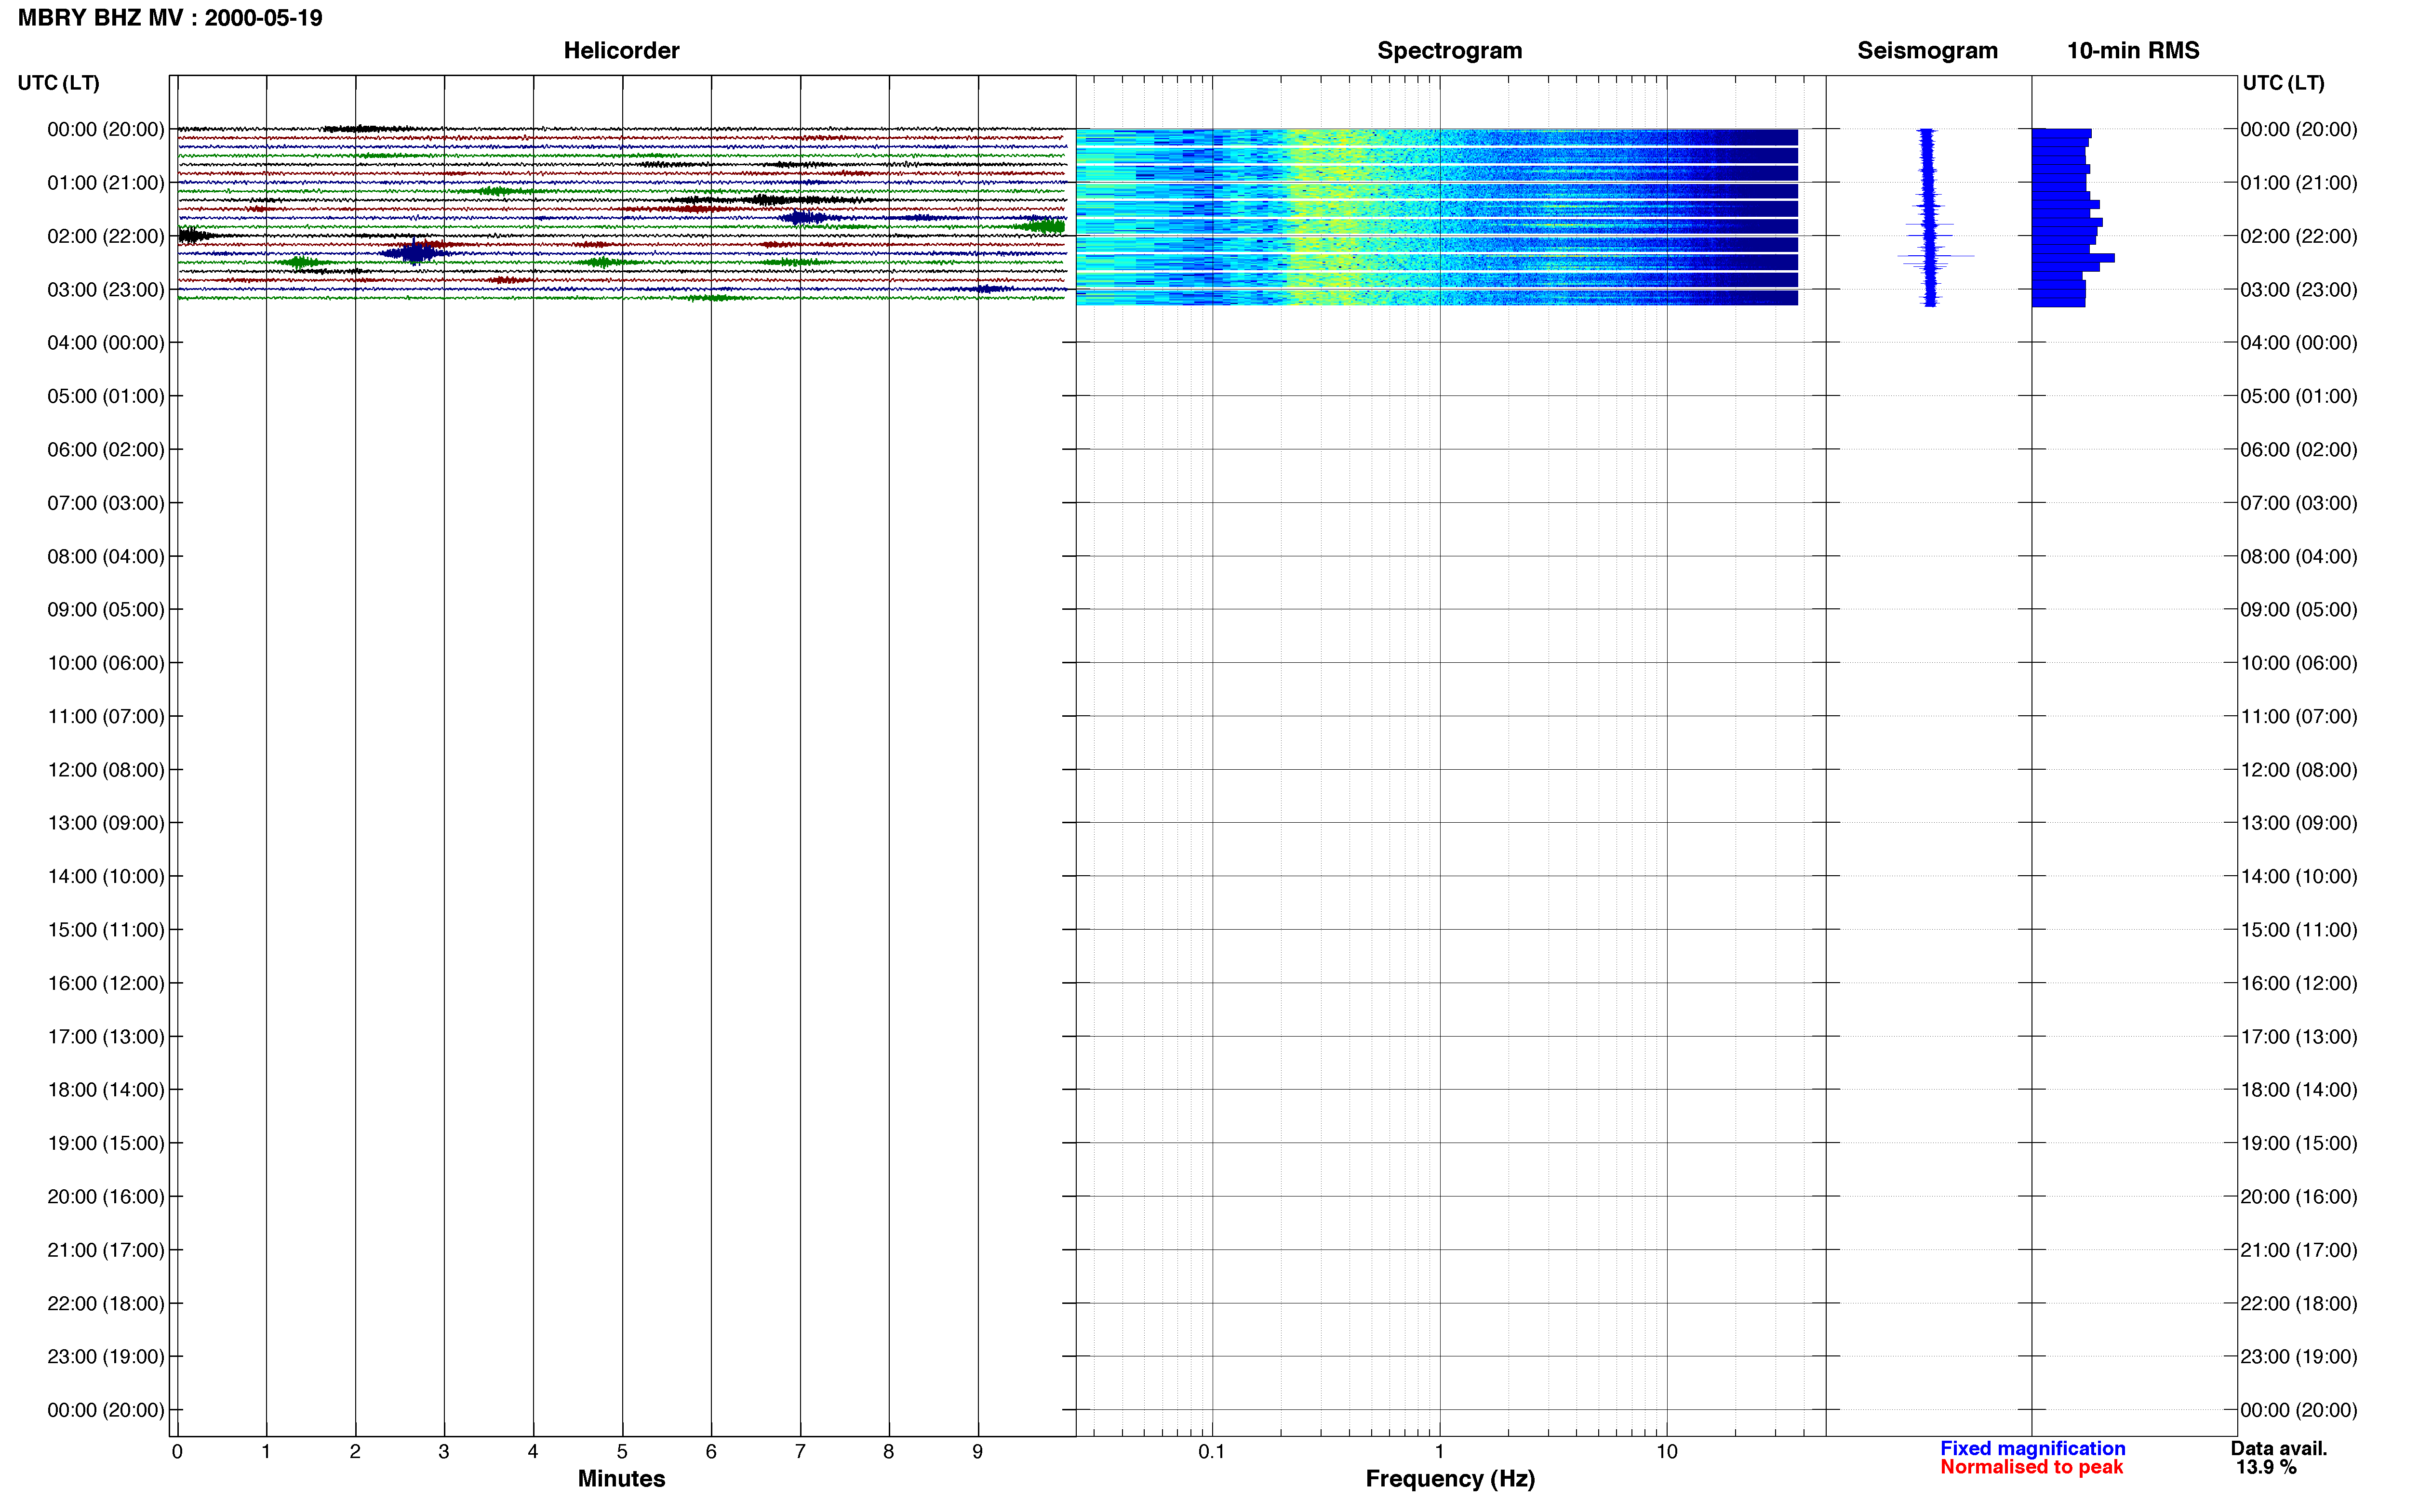Click the left-axis time label 18:00 (14:00)
Image resolution: width=2419 pixels, height=1512 pixels.
[x=106, y=1090]
